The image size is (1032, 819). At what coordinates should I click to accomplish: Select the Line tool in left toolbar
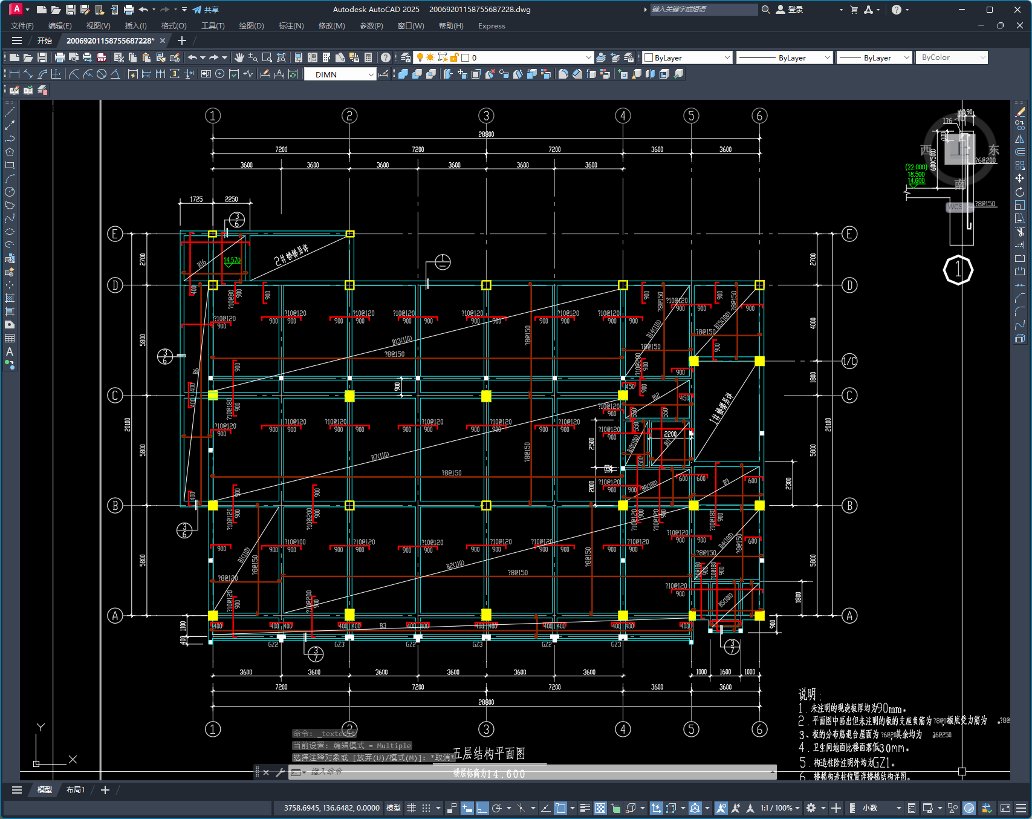10,112
